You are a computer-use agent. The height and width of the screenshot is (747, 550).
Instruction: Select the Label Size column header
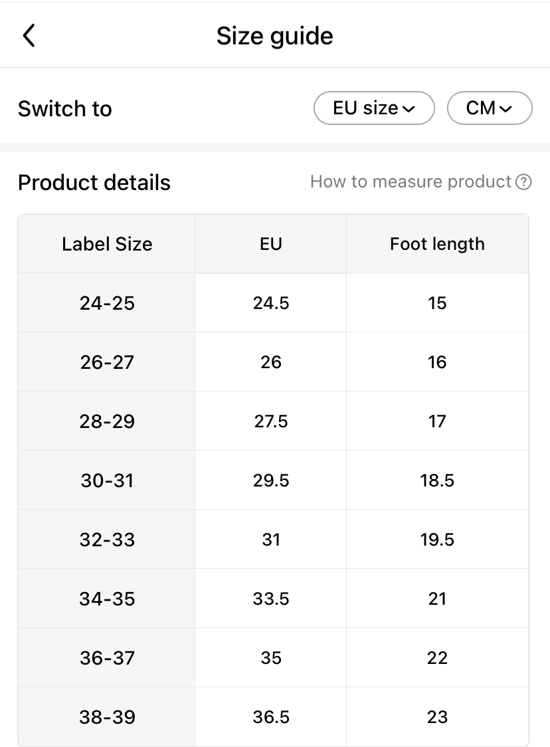click(107, 244)
